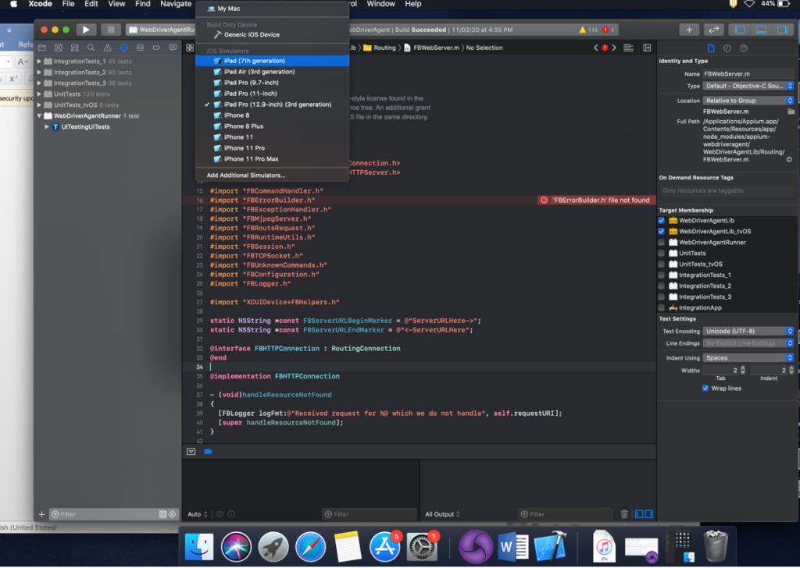The image size is (800, 568).
Task: Open the Report navigator icon
Action: pyautogui.click(x=173, y=48)
